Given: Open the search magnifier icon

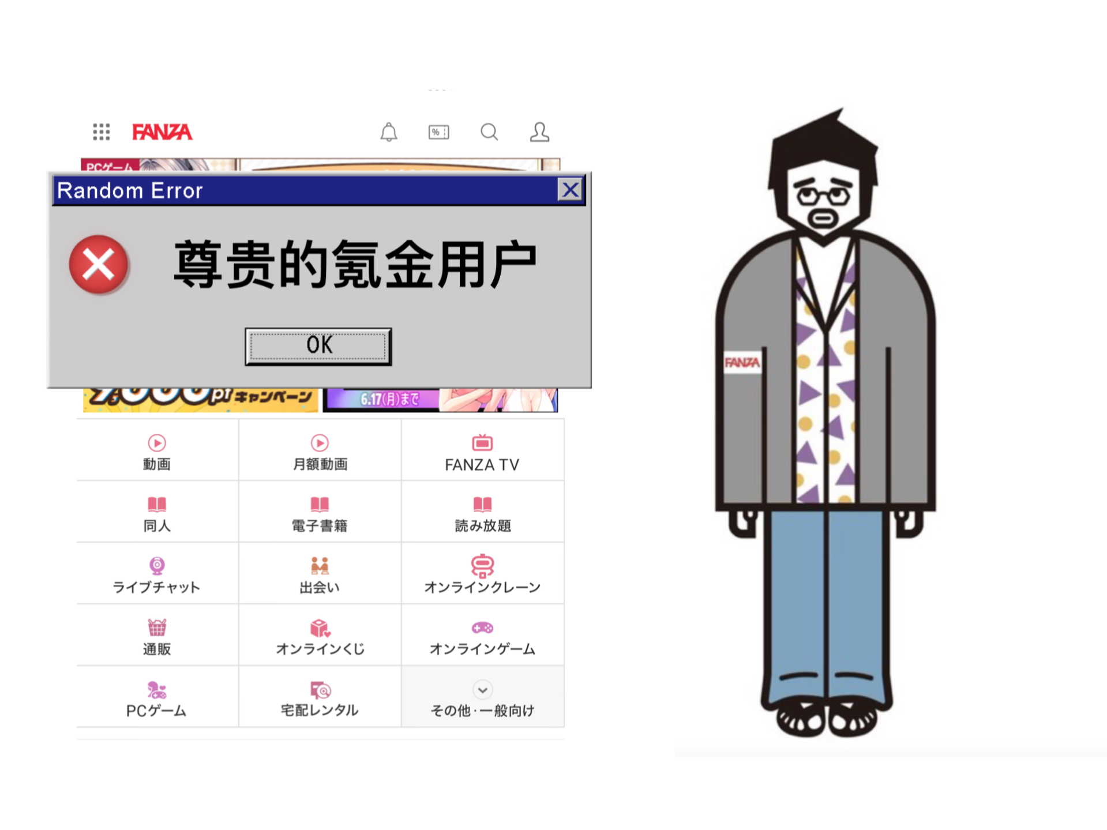Looking at the screenshot, I should pyautogui.click(x=489, y=132).
